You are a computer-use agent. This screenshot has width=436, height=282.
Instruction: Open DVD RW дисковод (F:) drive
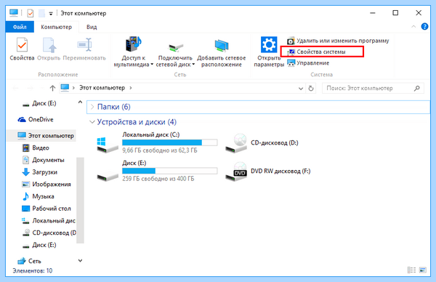click(236, 172)
